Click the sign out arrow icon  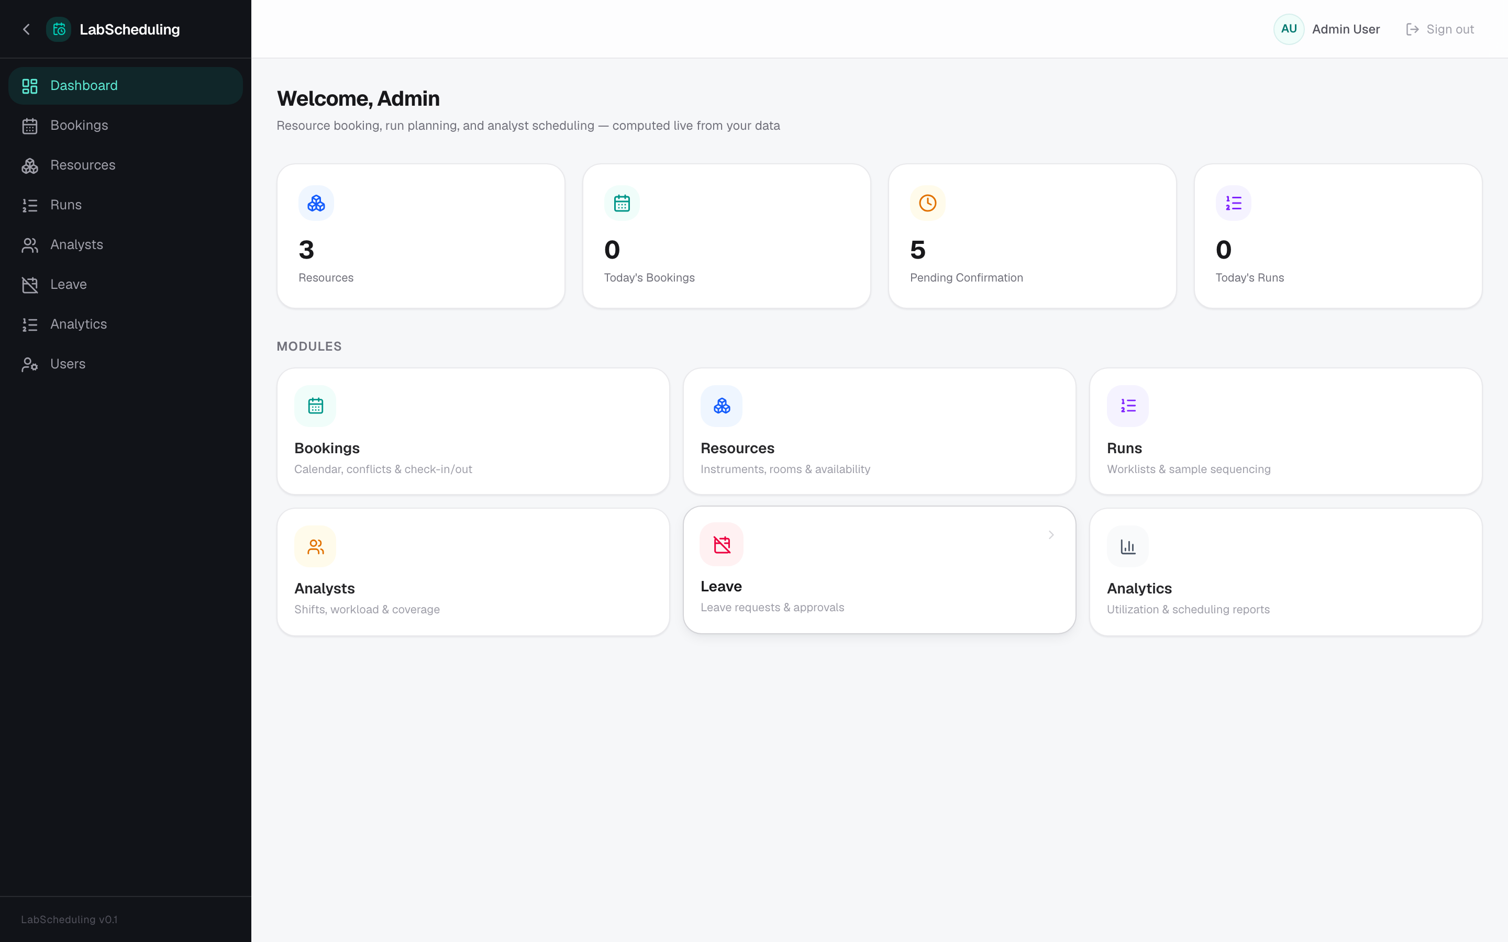click(1412, 29)
